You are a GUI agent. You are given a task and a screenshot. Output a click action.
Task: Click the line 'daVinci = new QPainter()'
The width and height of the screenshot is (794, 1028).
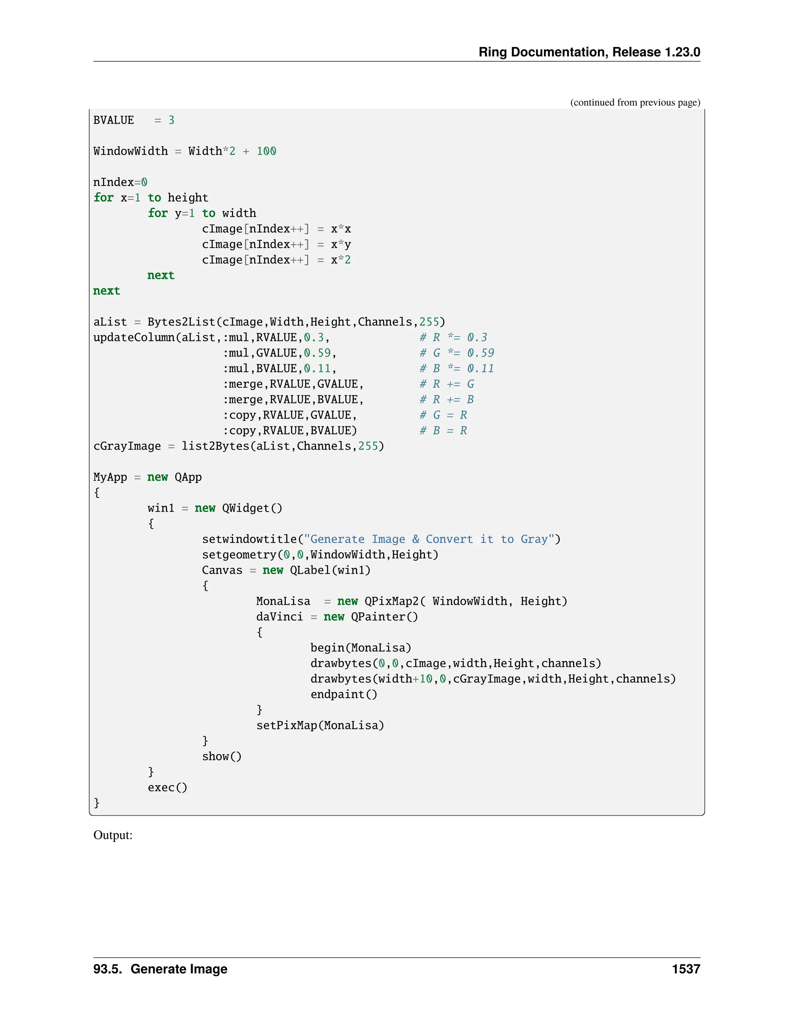click(337, 617)
